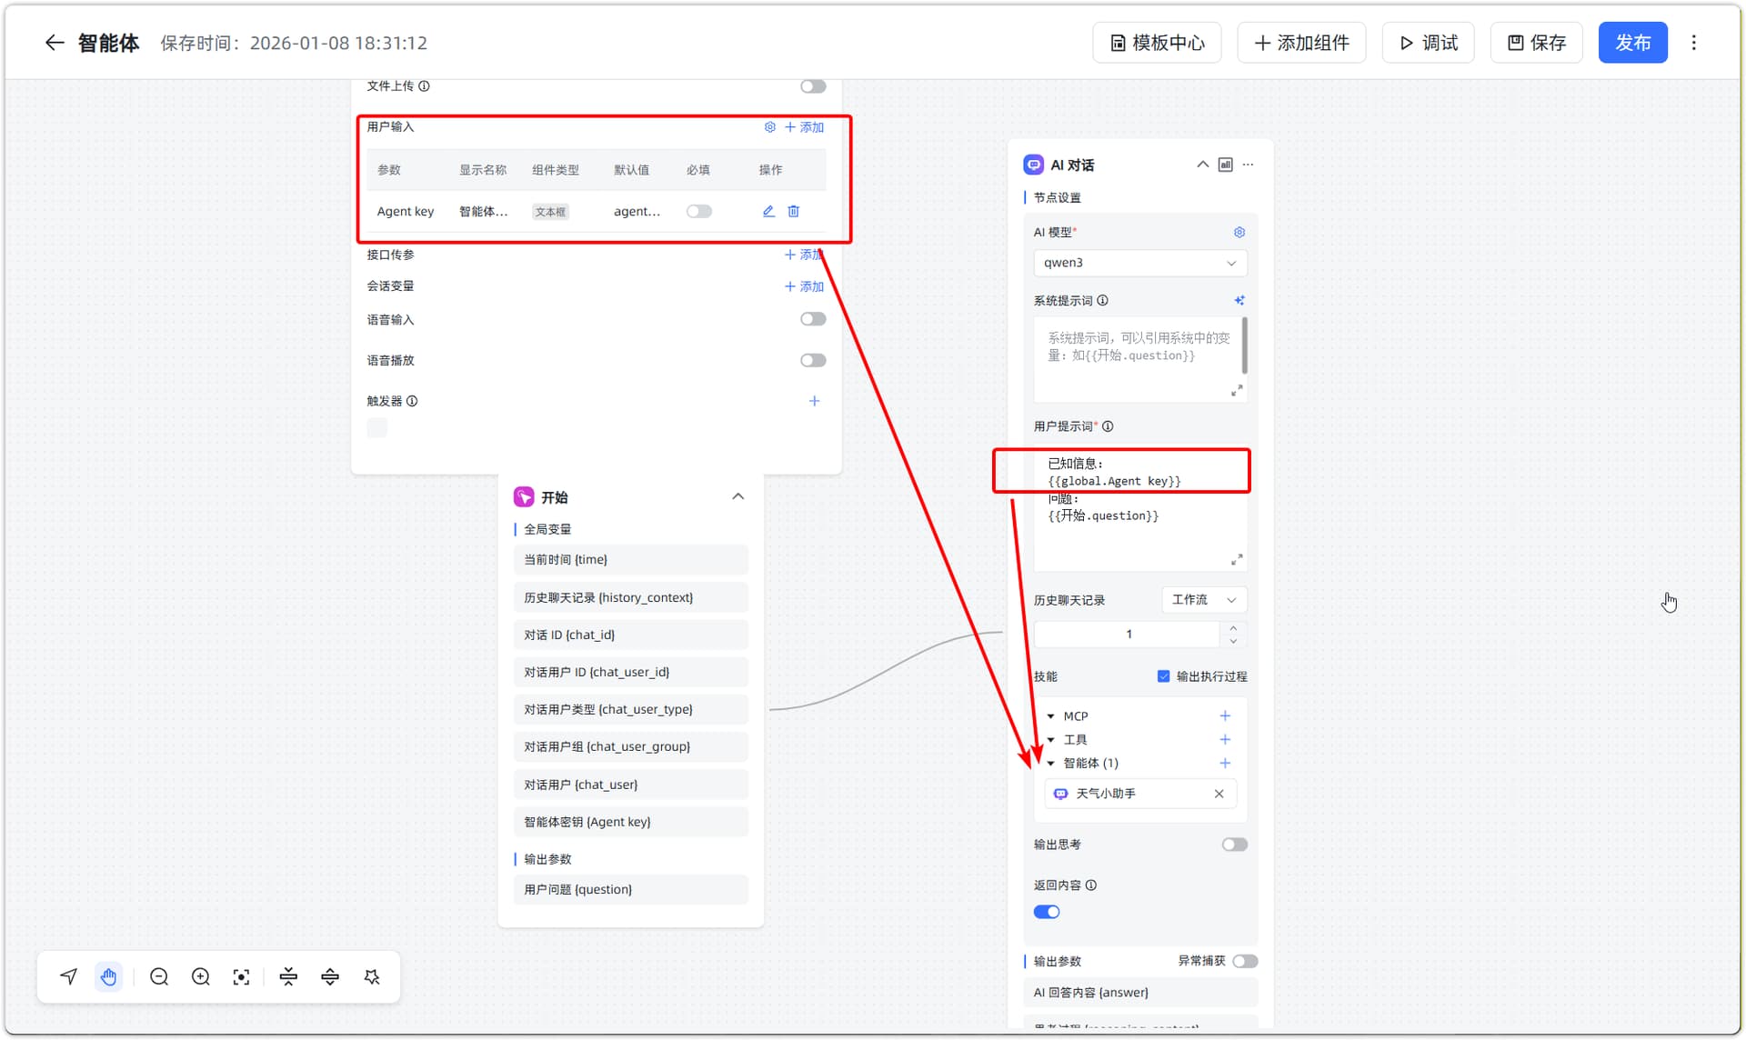
Task: Click the 调试 debug button
Action: pos(1428,43)
